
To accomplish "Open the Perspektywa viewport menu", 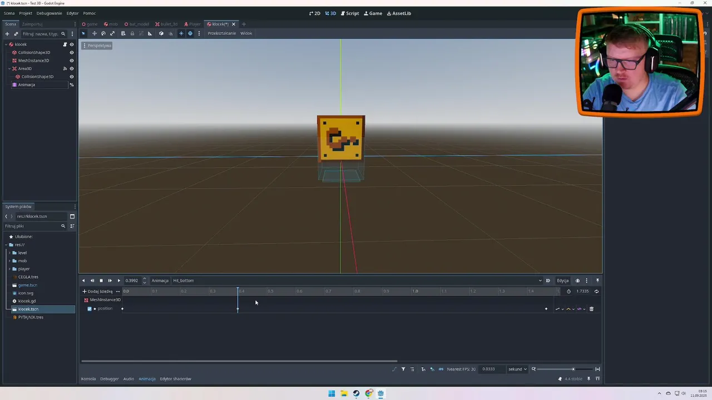I will click(97, 46).
